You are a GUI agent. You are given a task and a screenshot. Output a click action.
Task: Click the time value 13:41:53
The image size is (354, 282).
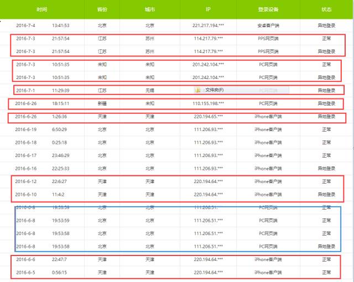pos(60,25)
